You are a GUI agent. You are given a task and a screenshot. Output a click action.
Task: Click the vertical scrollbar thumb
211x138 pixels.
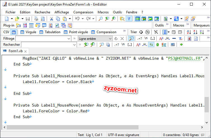coord(207,105)
